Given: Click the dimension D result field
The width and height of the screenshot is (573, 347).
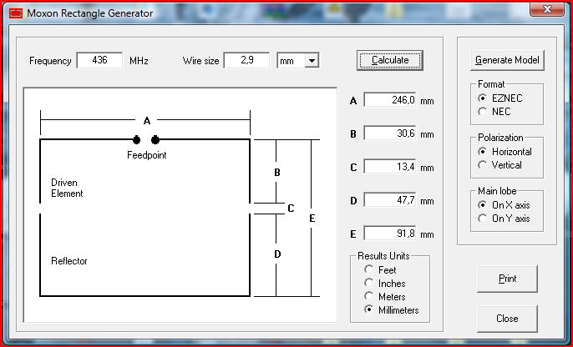Looking at the screenshot, I should tap(390, 200).
